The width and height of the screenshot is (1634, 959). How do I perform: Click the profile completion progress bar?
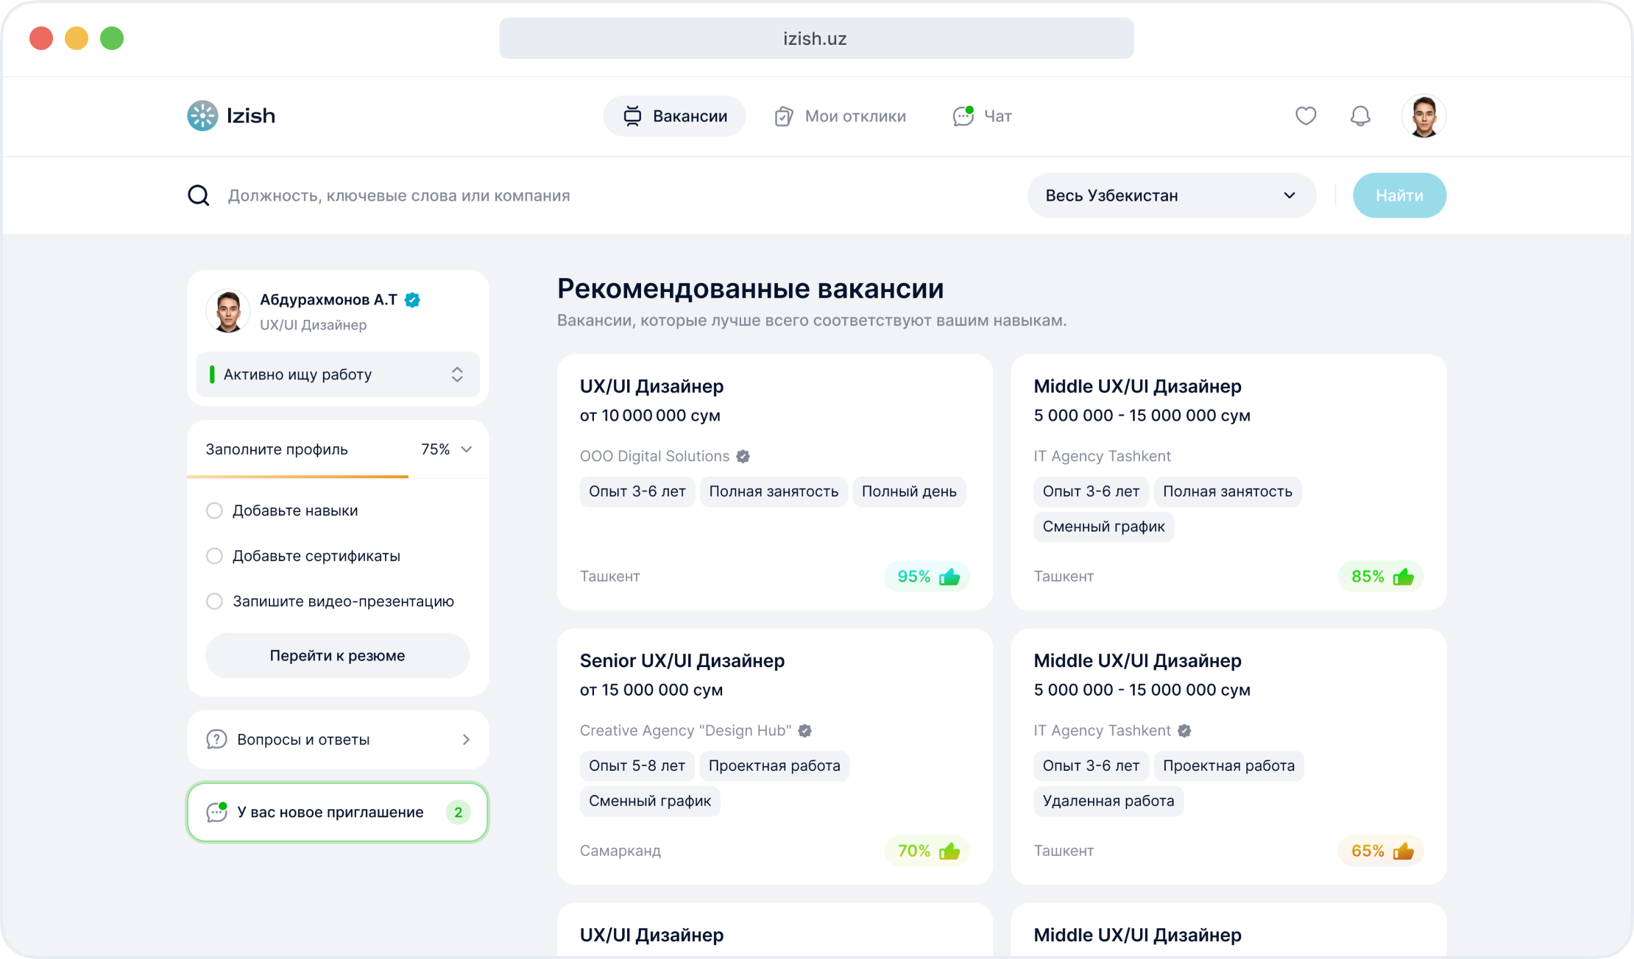298,477
